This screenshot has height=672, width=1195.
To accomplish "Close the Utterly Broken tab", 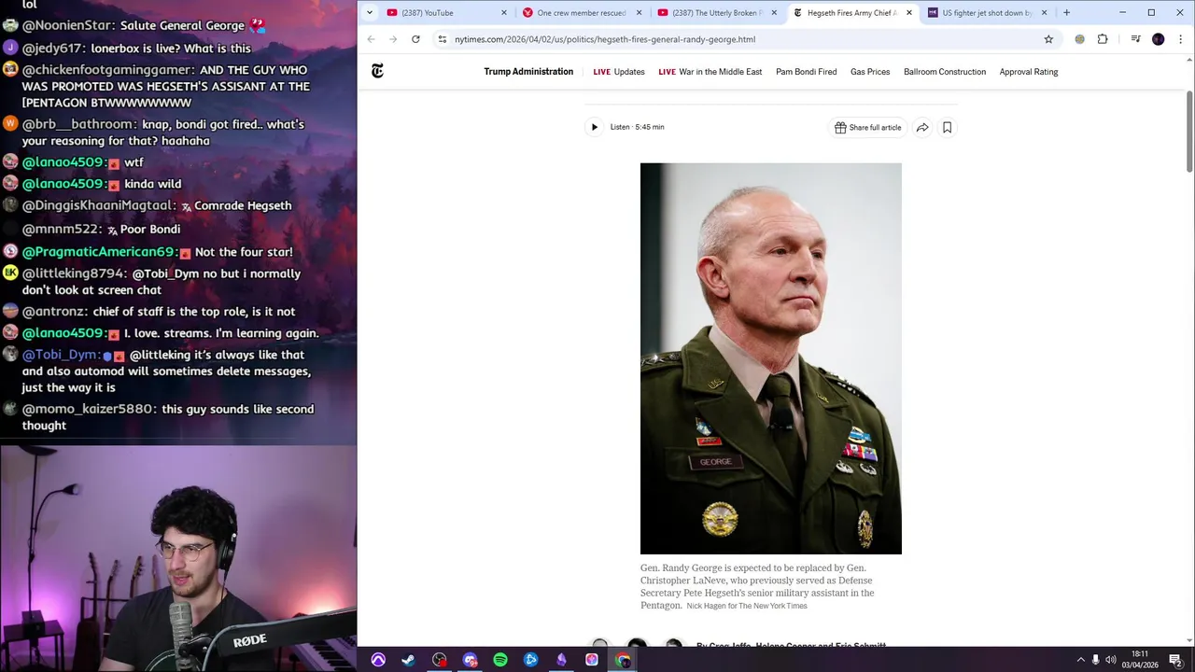I will [x=774, y=12].
